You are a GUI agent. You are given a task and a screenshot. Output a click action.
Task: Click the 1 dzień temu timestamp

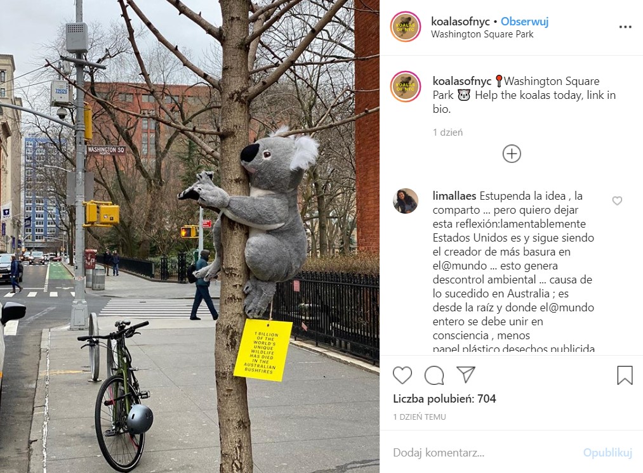[420, 417]
